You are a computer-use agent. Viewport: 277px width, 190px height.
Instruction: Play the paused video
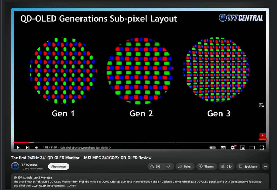click(x=18, y=148)
